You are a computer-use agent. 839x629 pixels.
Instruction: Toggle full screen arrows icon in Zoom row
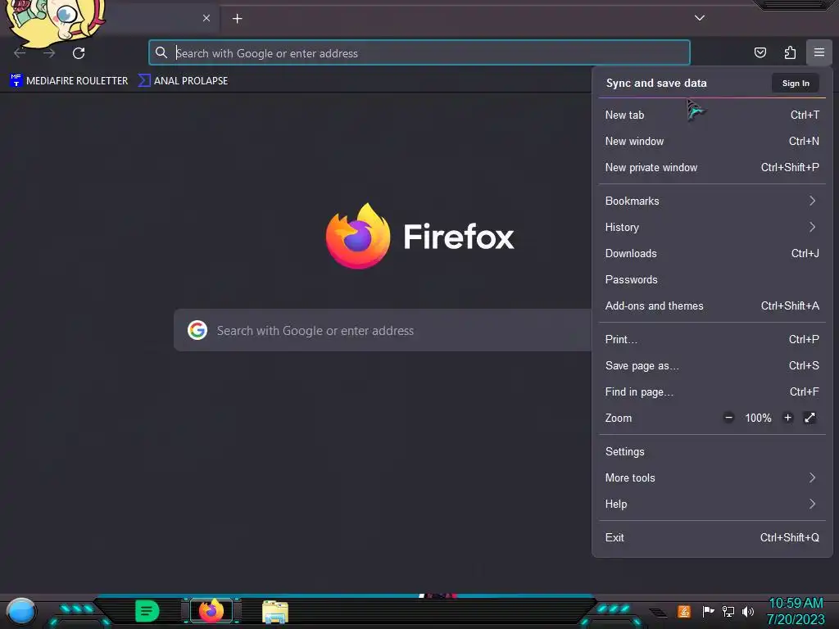point(810,418)
